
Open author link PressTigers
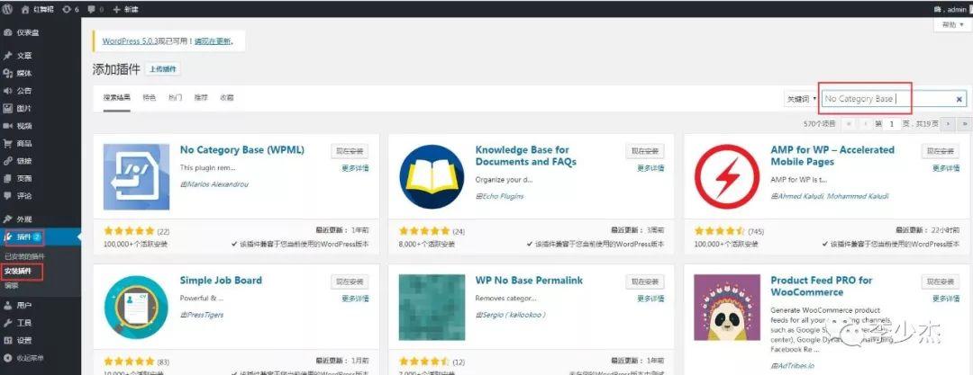pos(205,314)
